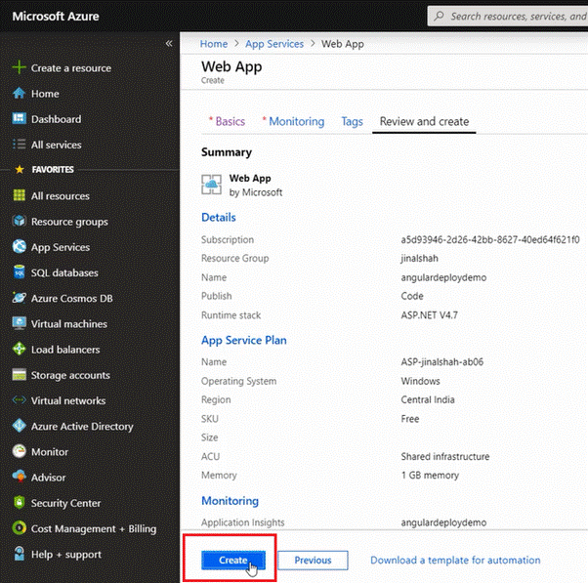Screen dimensions: 588x583
Task: Switch to the Monitoring tab
Action: click(297, 121)
